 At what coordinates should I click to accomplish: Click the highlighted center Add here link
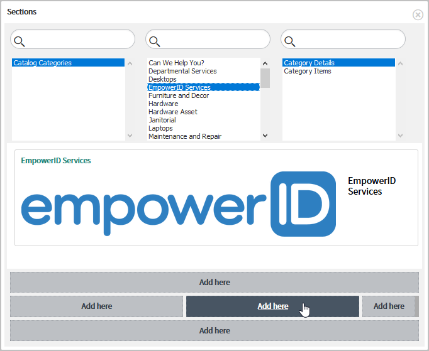pyautogui.click(x=272, y=306)
